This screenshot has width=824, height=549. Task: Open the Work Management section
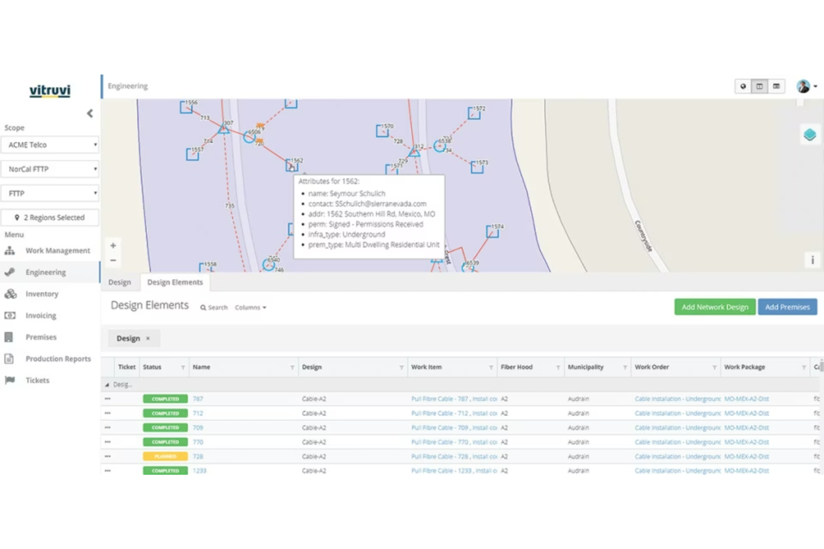tap(58, 250)
